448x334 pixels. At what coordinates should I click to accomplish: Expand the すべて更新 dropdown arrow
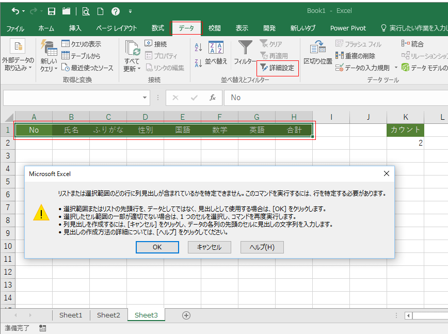pos(132,69)
